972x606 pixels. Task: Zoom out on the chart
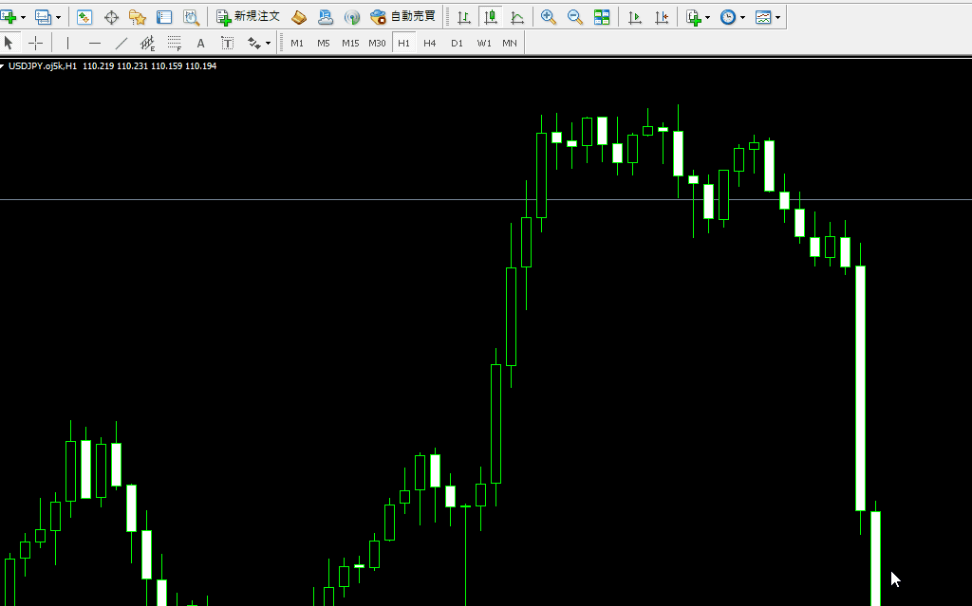pos(574,17)
